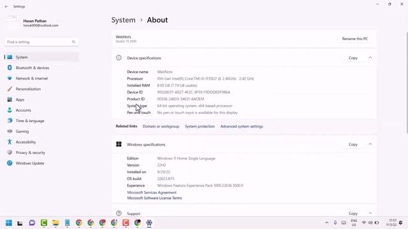The width and height of the screenshot is (408, 229).
Task: Click the ENG US language indicator
Action: tap(354, 223)
